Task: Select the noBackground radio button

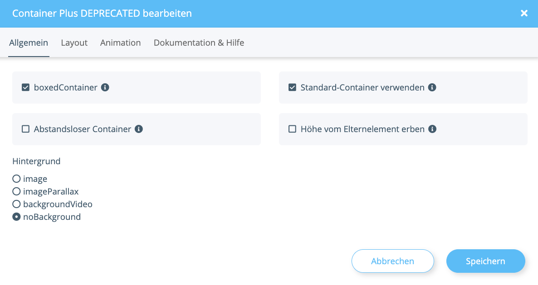Action: pyautogui.click(x=16, y=217)
